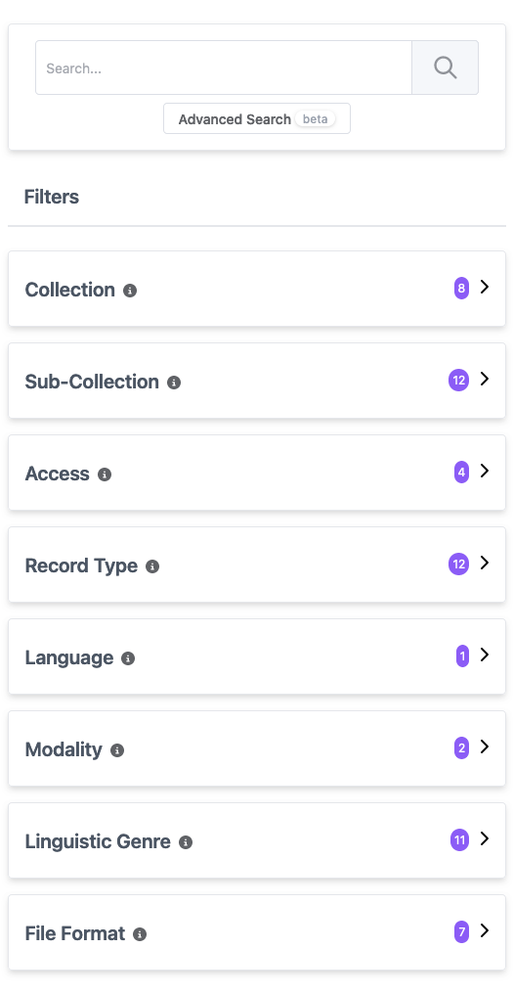Open the Sub-Collection info icon
This screenshot has height=994, width=513.
click(x=174, y=383)
